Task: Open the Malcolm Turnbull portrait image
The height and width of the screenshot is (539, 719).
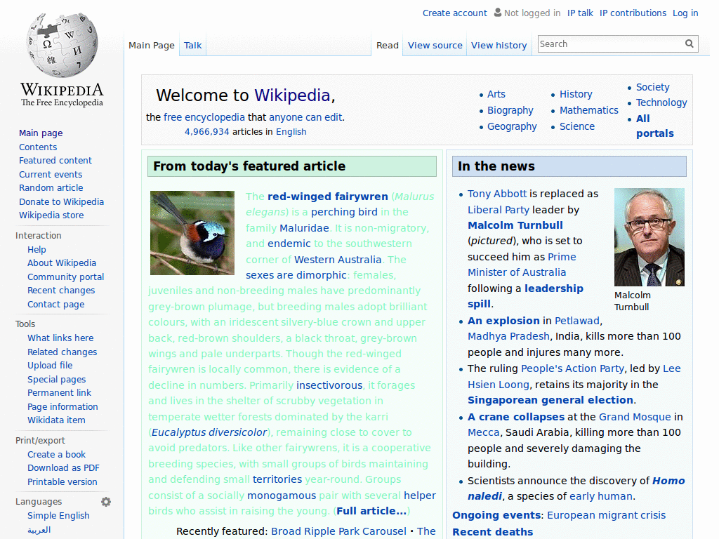Action: (x=649, y=237)
